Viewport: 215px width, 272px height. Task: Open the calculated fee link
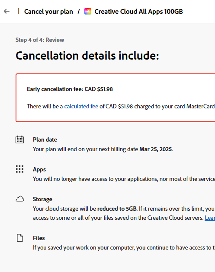(x=81, y=106)
